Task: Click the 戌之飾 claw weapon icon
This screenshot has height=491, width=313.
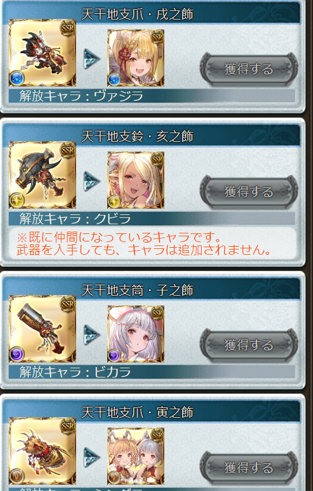Action: tap(42, 52)
